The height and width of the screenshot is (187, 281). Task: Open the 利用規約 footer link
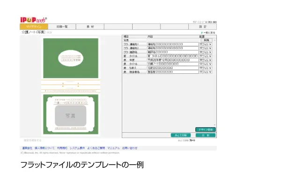pyautogui.click(x=62, y=148)
